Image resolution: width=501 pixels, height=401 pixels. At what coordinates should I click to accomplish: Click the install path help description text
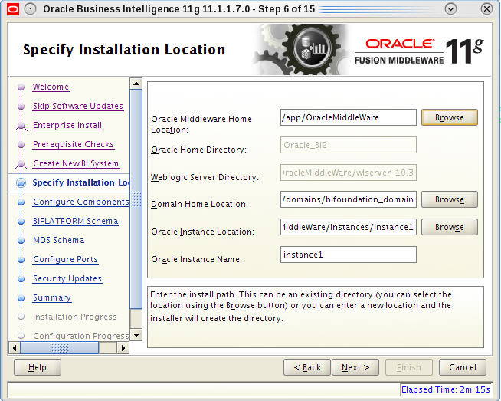pyautogui.click(x=300, y=307)
